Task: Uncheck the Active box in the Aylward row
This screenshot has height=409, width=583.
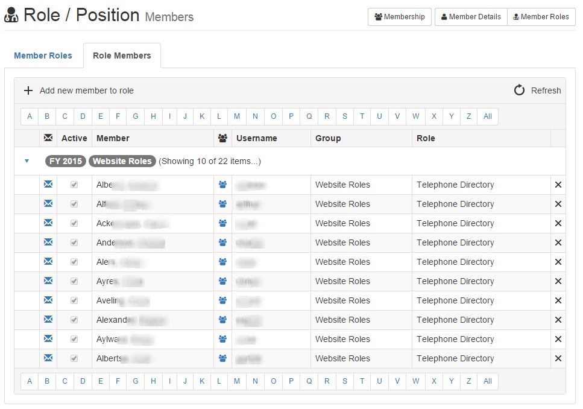Action: point(74,339)
